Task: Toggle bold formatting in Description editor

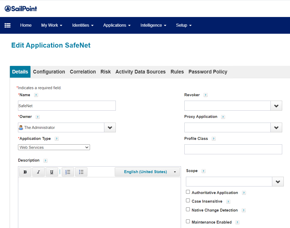Action: click(25, 172)
